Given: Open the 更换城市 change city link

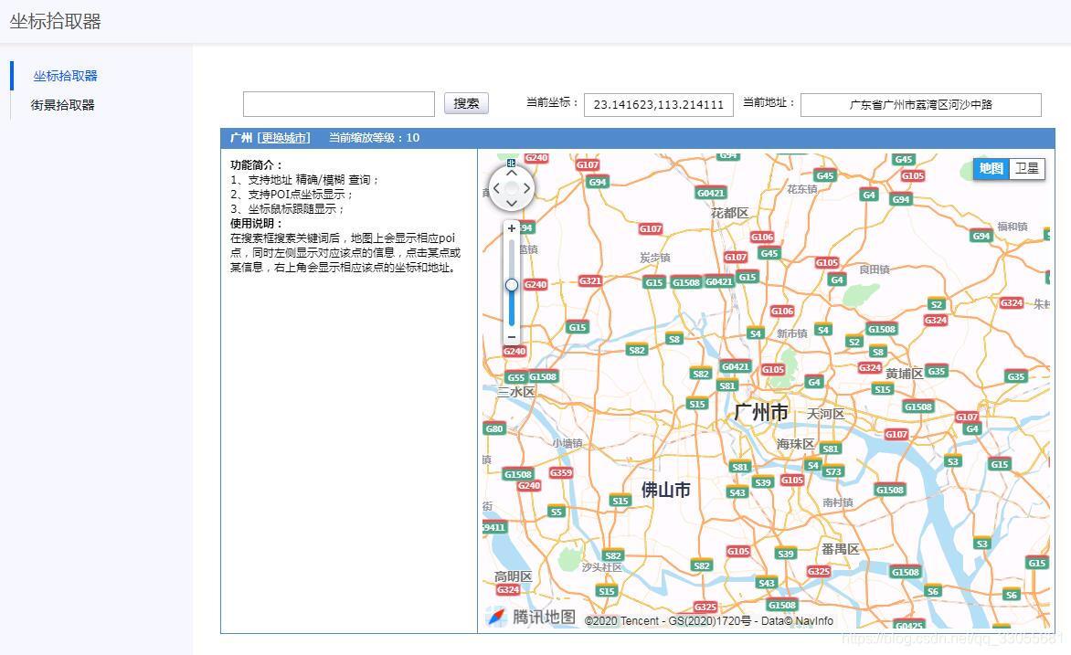Looking at the screenshot, I should 283,137.
